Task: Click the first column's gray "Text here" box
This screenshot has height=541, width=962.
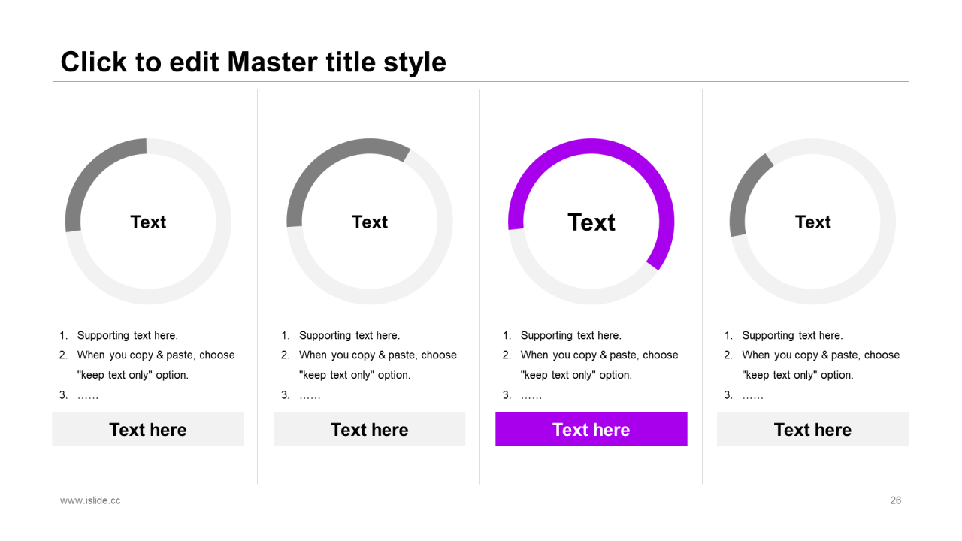Action: (148, 429)
